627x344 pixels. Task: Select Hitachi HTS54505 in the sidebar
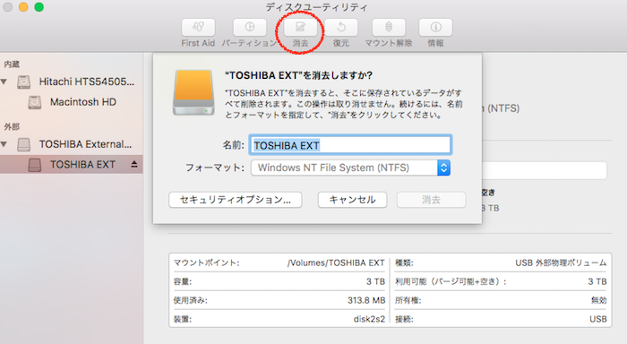pyautogui.click(x=72, y=82)
